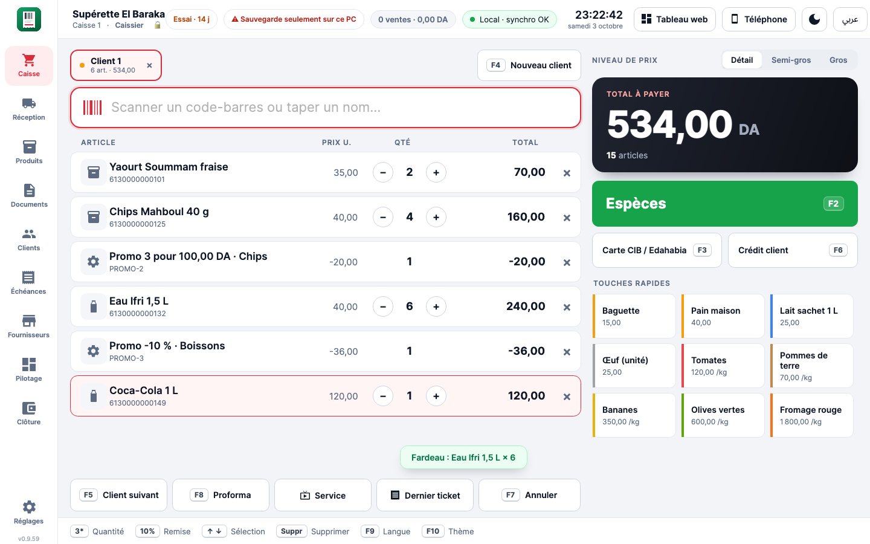This screenshot has width=870, height=544.
Task: Add Baguette from quick keys
Action: 634,316
